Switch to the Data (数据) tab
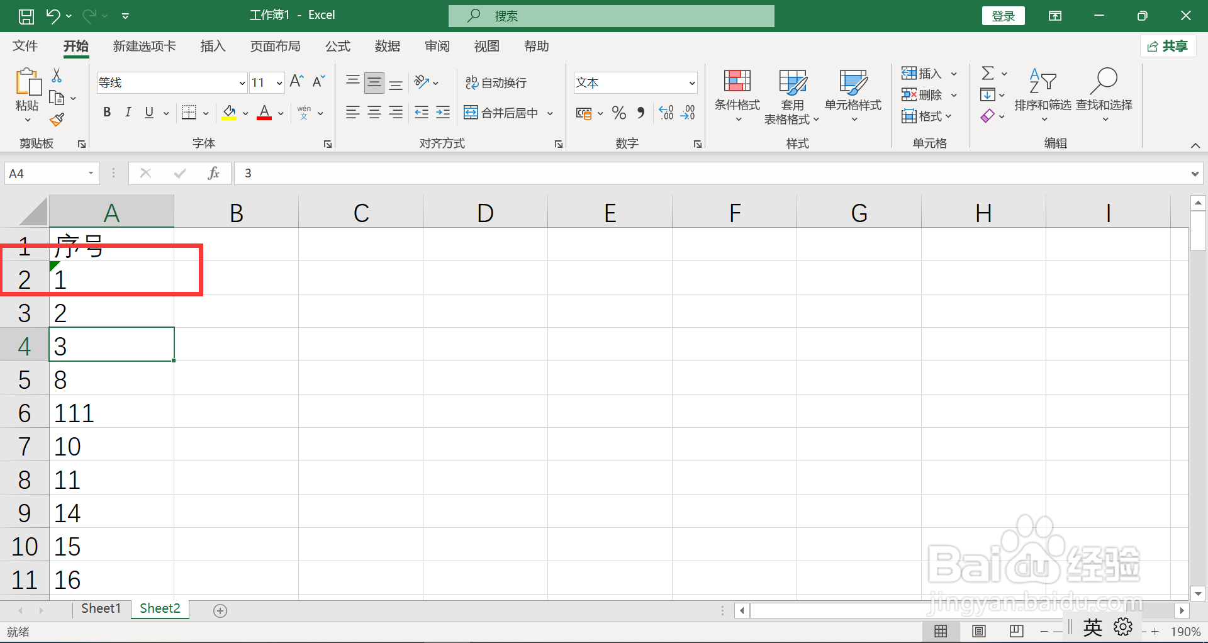 [x=387, y=46]
